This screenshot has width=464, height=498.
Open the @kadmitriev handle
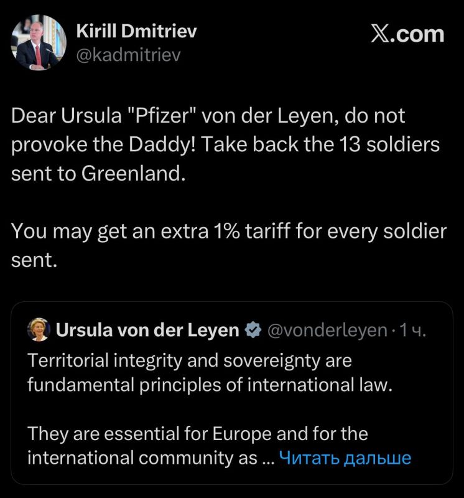(x=128, y=55)
